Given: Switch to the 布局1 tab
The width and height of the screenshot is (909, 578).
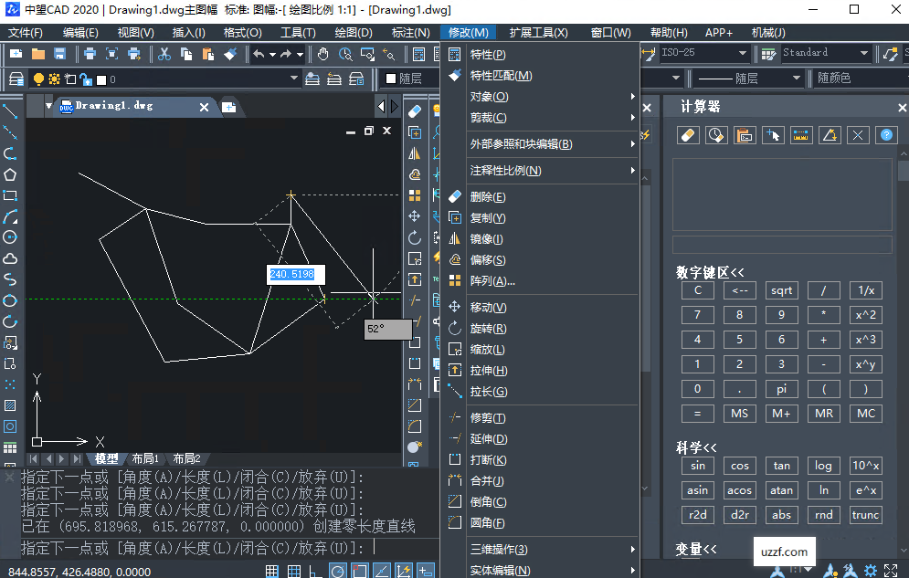Looking at the screenshot, I should pos(144,457).
